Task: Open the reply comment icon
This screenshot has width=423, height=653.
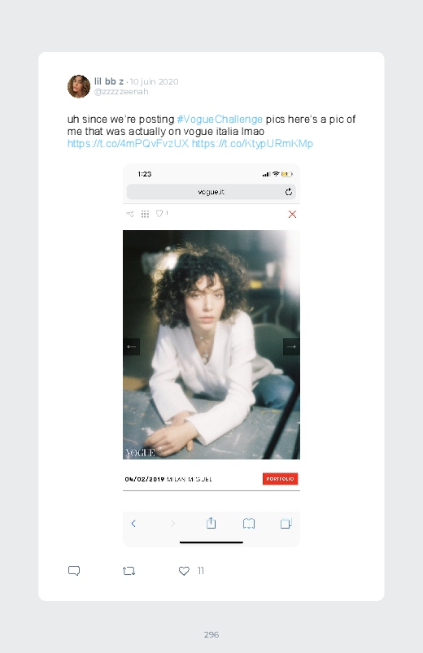Action: [x=74, y=571]
